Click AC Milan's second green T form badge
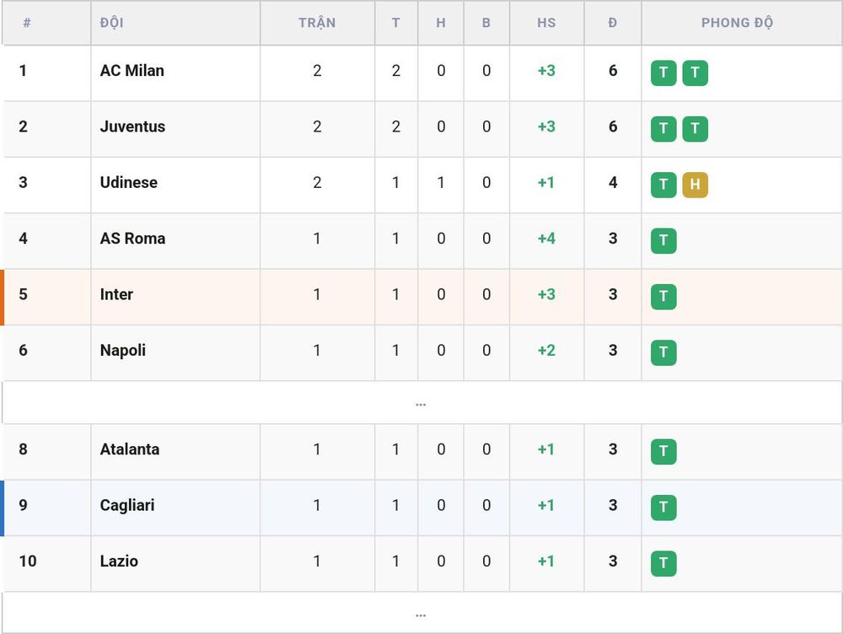The width and height of the screenshot is (843, 634). click(695, 73)
